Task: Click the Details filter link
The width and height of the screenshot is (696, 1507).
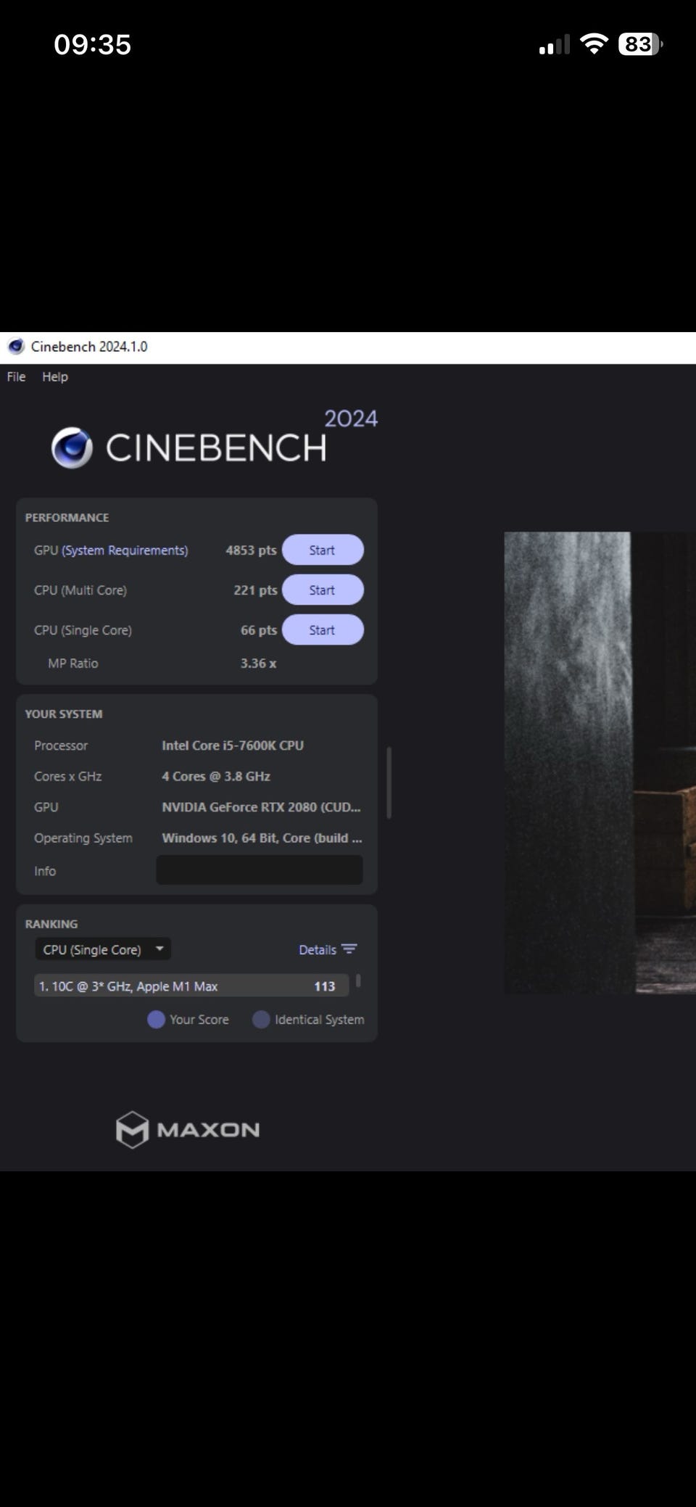Action: click(x=318, y=950)
